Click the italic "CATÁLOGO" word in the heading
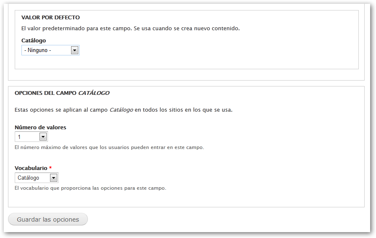This screenshot has height=238, width=376. pyautogui.click(x=94, y=93)
